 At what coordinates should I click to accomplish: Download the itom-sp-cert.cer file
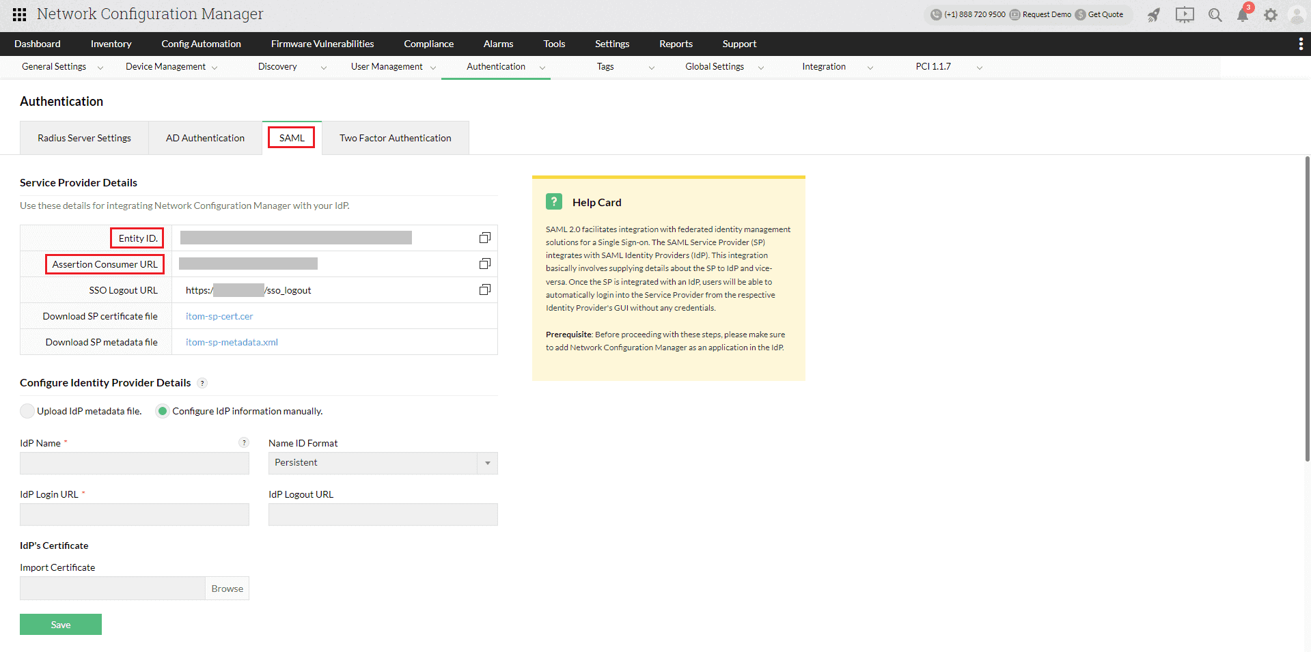click(219, 316)
